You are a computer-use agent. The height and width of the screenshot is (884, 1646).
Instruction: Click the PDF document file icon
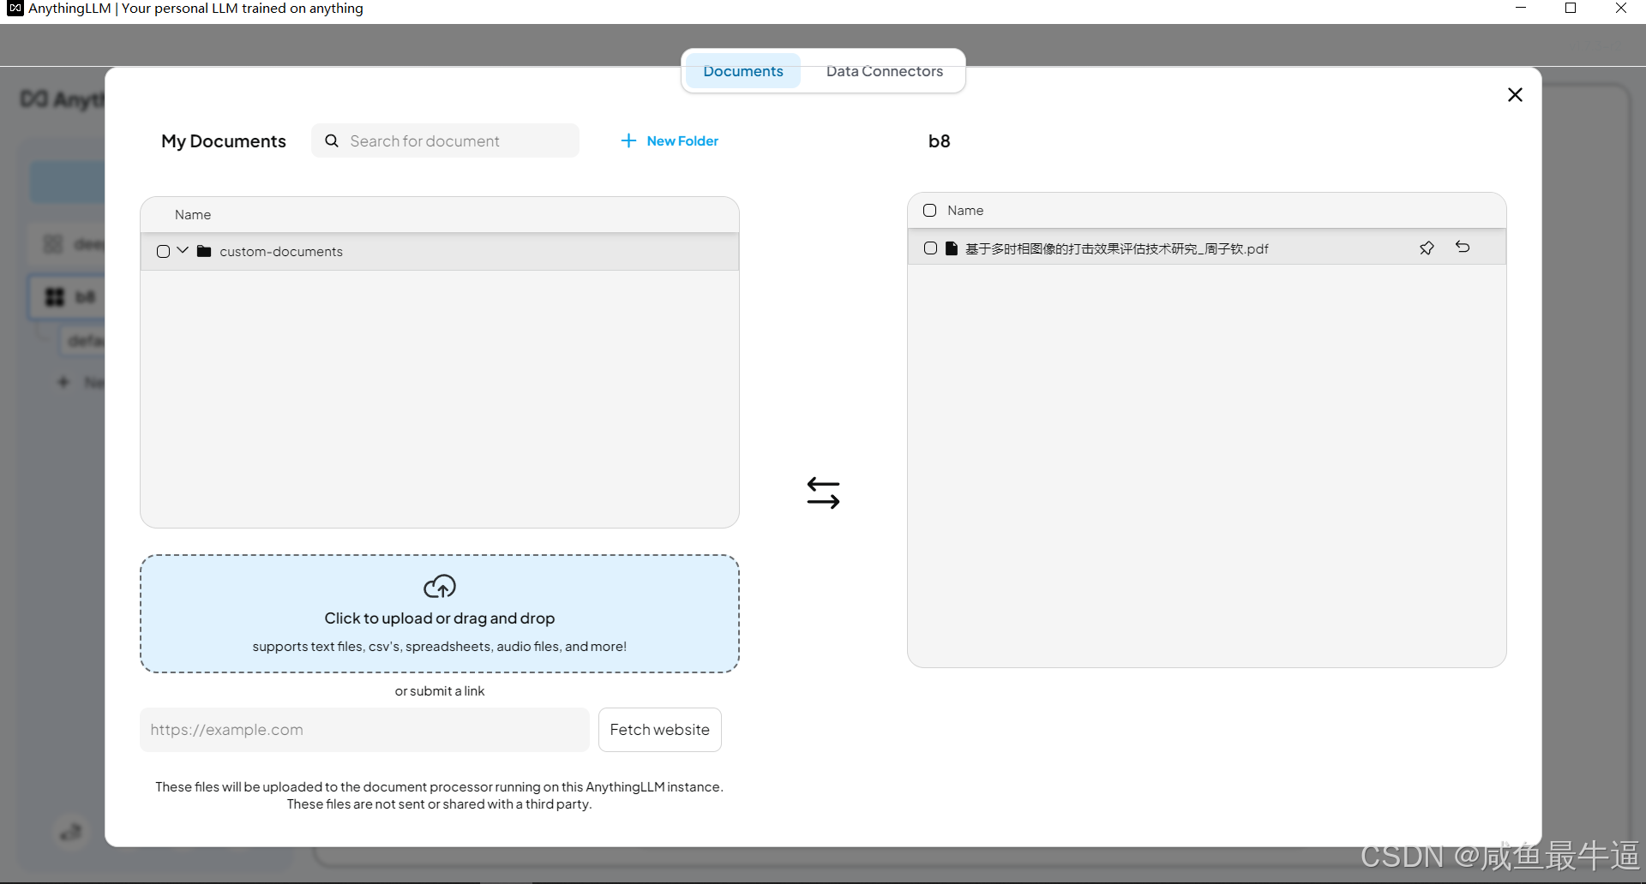952,248
